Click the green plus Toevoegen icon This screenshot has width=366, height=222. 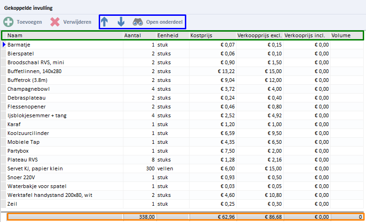click(8, 22)
